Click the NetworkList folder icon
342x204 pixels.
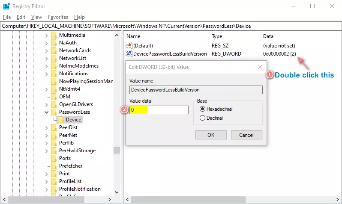click(x=54, y=58)
